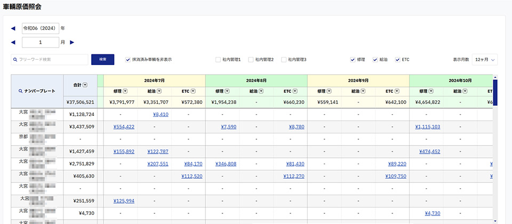Click the next month arrow
This screenshot has width=512, height=224.
tap(72, 42)
